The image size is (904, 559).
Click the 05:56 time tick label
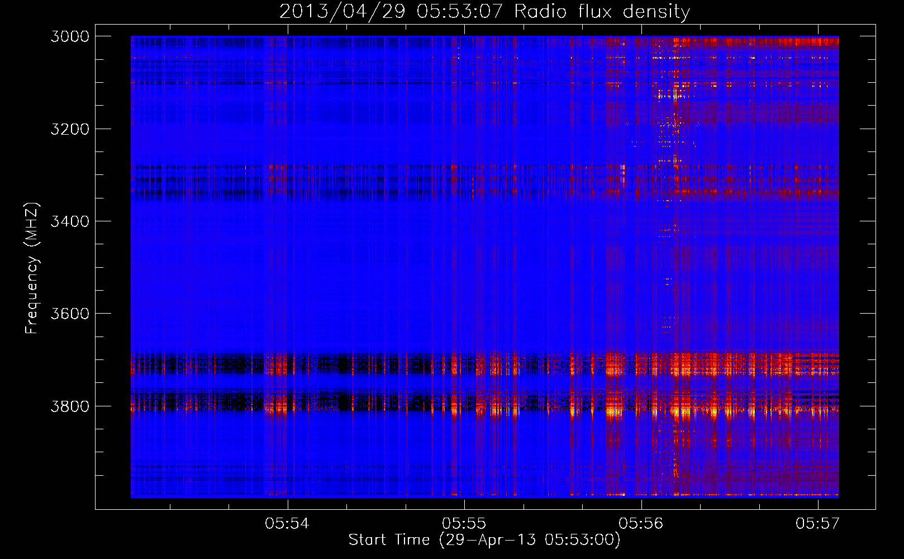641,523
